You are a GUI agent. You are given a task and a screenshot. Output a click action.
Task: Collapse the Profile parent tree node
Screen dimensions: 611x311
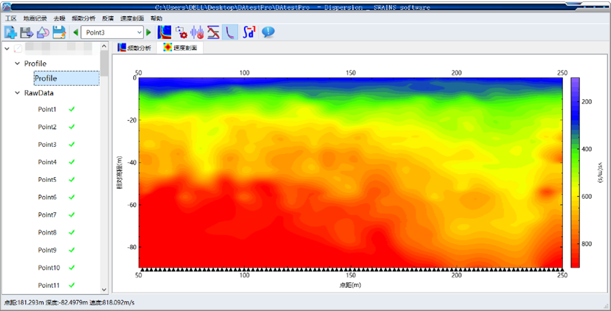point(17,64)
